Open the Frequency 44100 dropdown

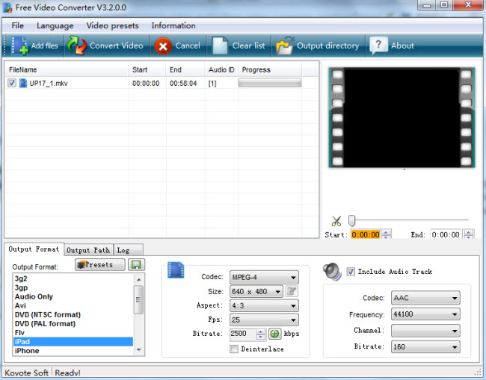coord(425,314)
